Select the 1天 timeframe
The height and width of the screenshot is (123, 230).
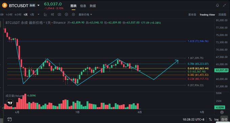25,14
